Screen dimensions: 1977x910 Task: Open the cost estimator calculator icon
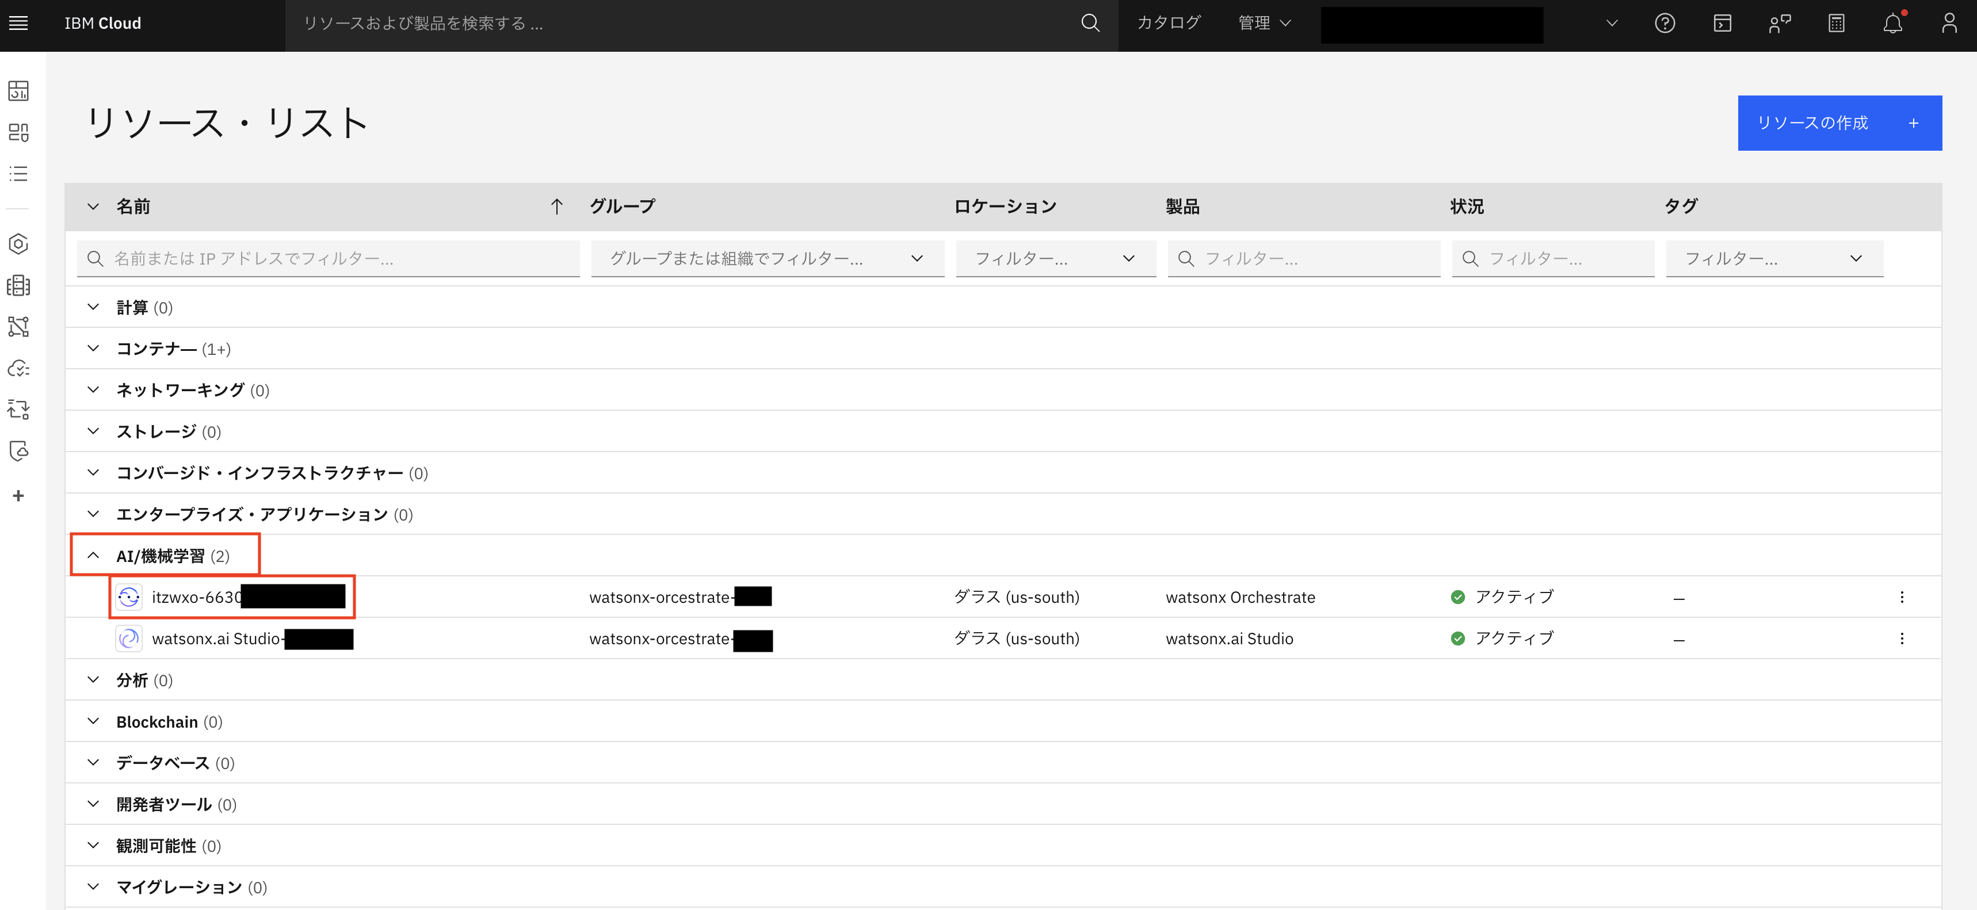[x=1836, y=23]
